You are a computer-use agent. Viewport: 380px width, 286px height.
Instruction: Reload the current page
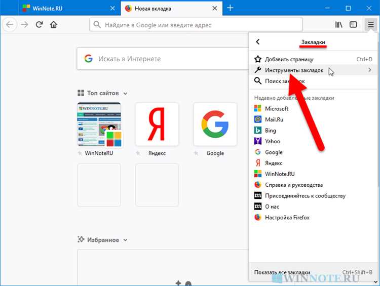[39, 24]
